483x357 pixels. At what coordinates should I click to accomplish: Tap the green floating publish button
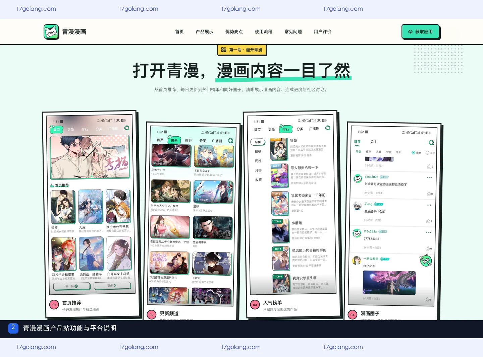(426, 260)
